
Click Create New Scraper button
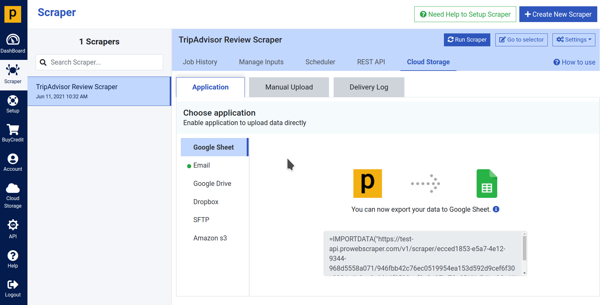point(558,14)
